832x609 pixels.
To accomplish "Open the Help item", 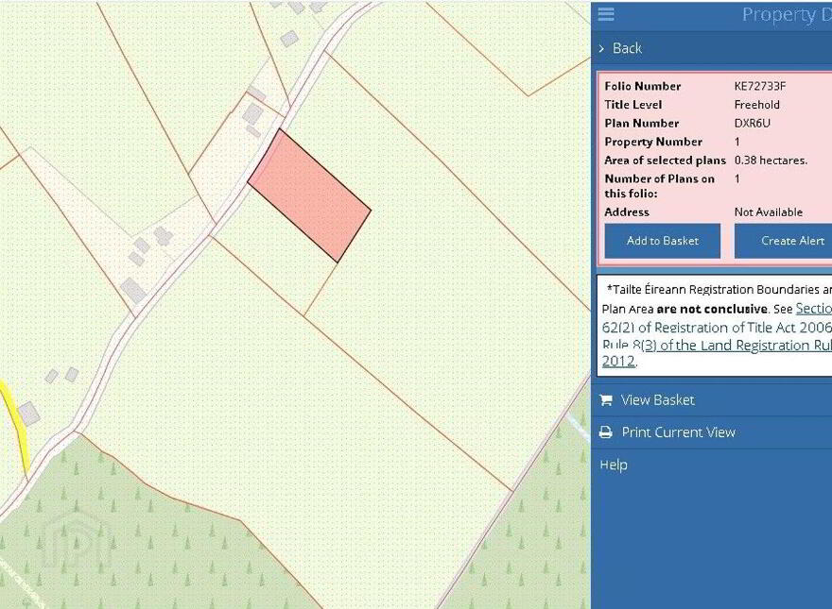I will click(x=614, y=465).
